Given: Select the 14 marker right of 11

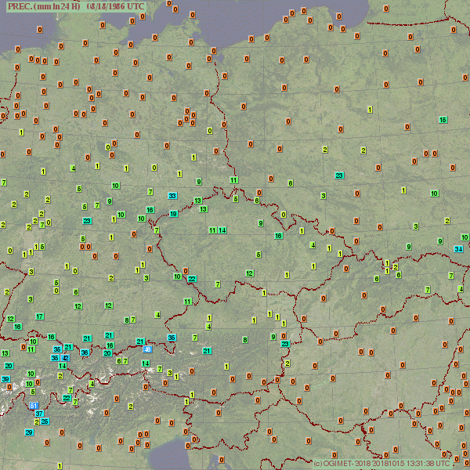Looking at the screenshot, I should tap(222, 230).
